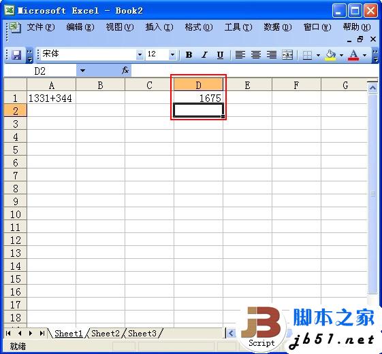Click the workbook icon in menu bar
Viewport: 382px width, 354px height.
16,27
